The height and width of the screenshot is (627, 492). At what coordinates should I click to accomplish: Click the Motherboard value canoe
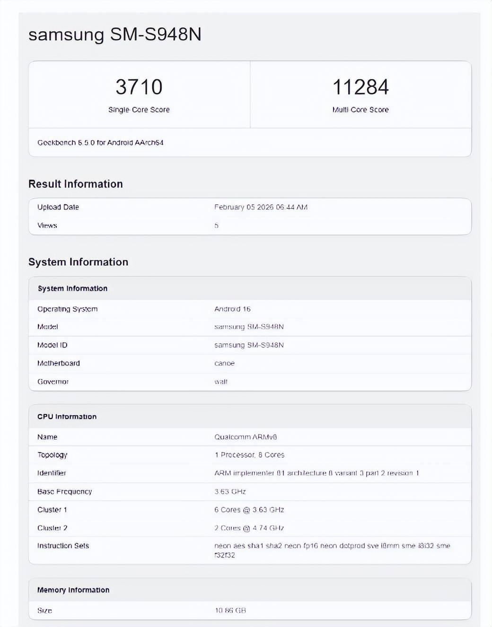(x=224, y=363)
